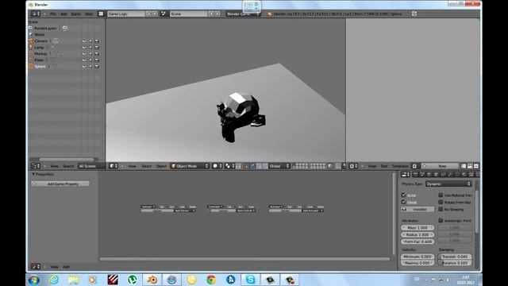Open Chrome from the taskbar
The width and height of the screenshot is (508, 286).
[x=211, y=280]
